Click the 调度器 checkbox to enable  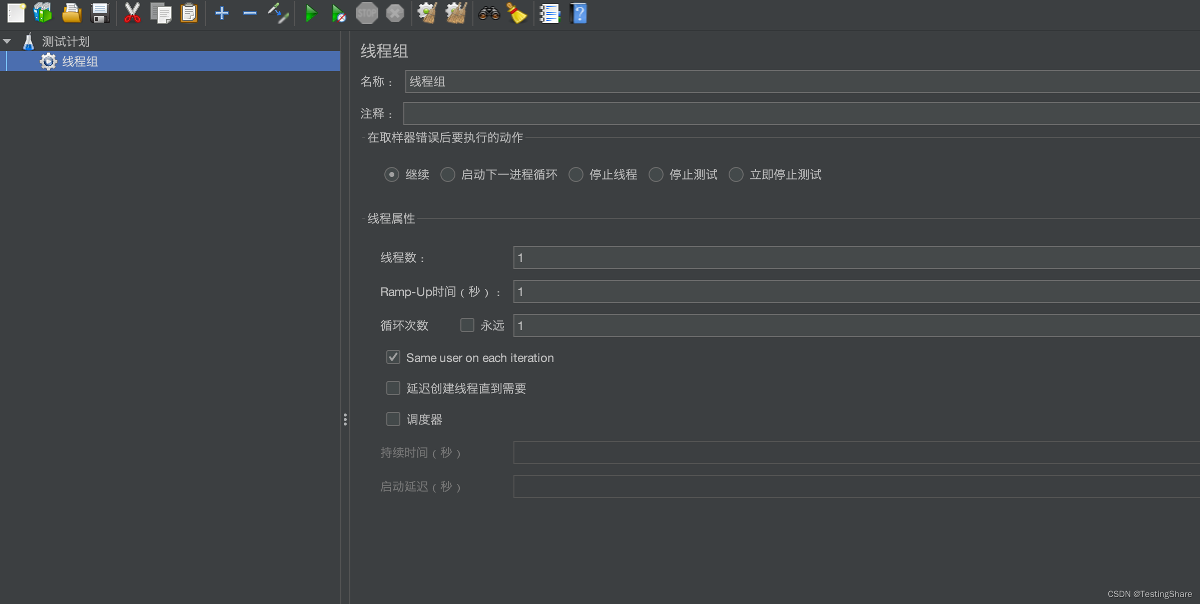(393, 419)
